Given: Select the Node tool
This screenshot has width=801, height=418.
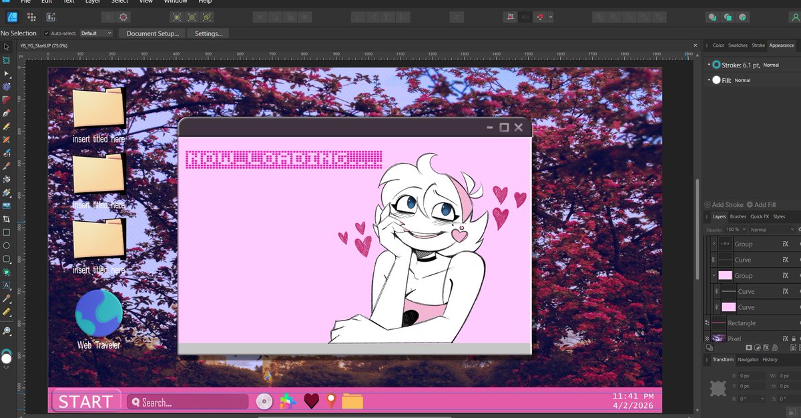Looking at the screenshot, I should [x=7, y=73].
